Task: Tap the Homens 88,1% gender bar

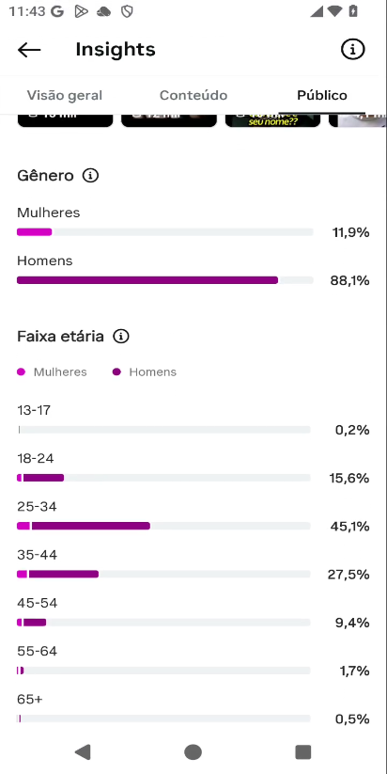Action: tap(165, 280)
